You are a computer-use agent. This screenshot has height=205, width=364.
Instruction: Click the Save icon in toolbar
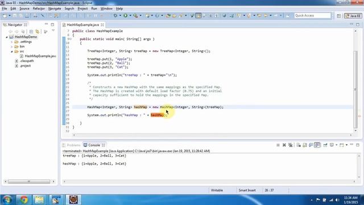(x=15, y=15)
